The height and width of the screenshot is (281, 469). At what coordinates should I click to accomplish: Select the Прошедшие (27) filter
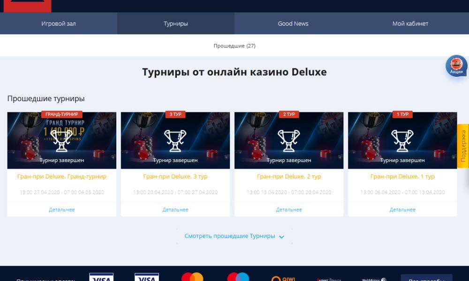(234, 46)
